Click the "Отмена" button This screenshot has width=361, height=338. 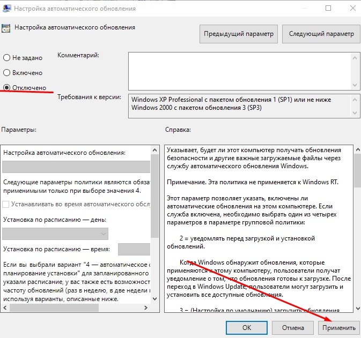(x=293, y=328)
